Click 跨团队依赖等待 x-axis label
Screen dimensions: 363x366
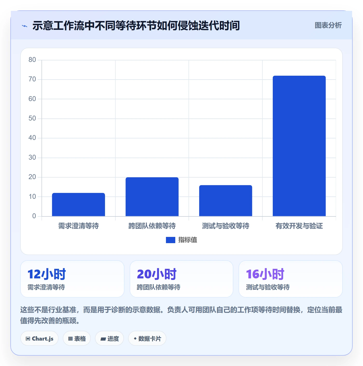coord(152,226)
